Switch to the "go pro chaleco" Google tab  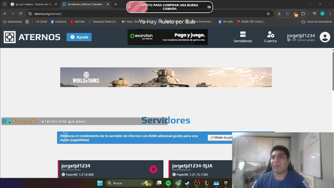coord(33,4)
